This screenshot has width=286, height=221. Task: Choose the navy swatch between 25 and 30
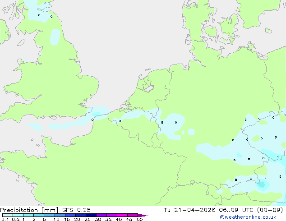tap(91, 215)
